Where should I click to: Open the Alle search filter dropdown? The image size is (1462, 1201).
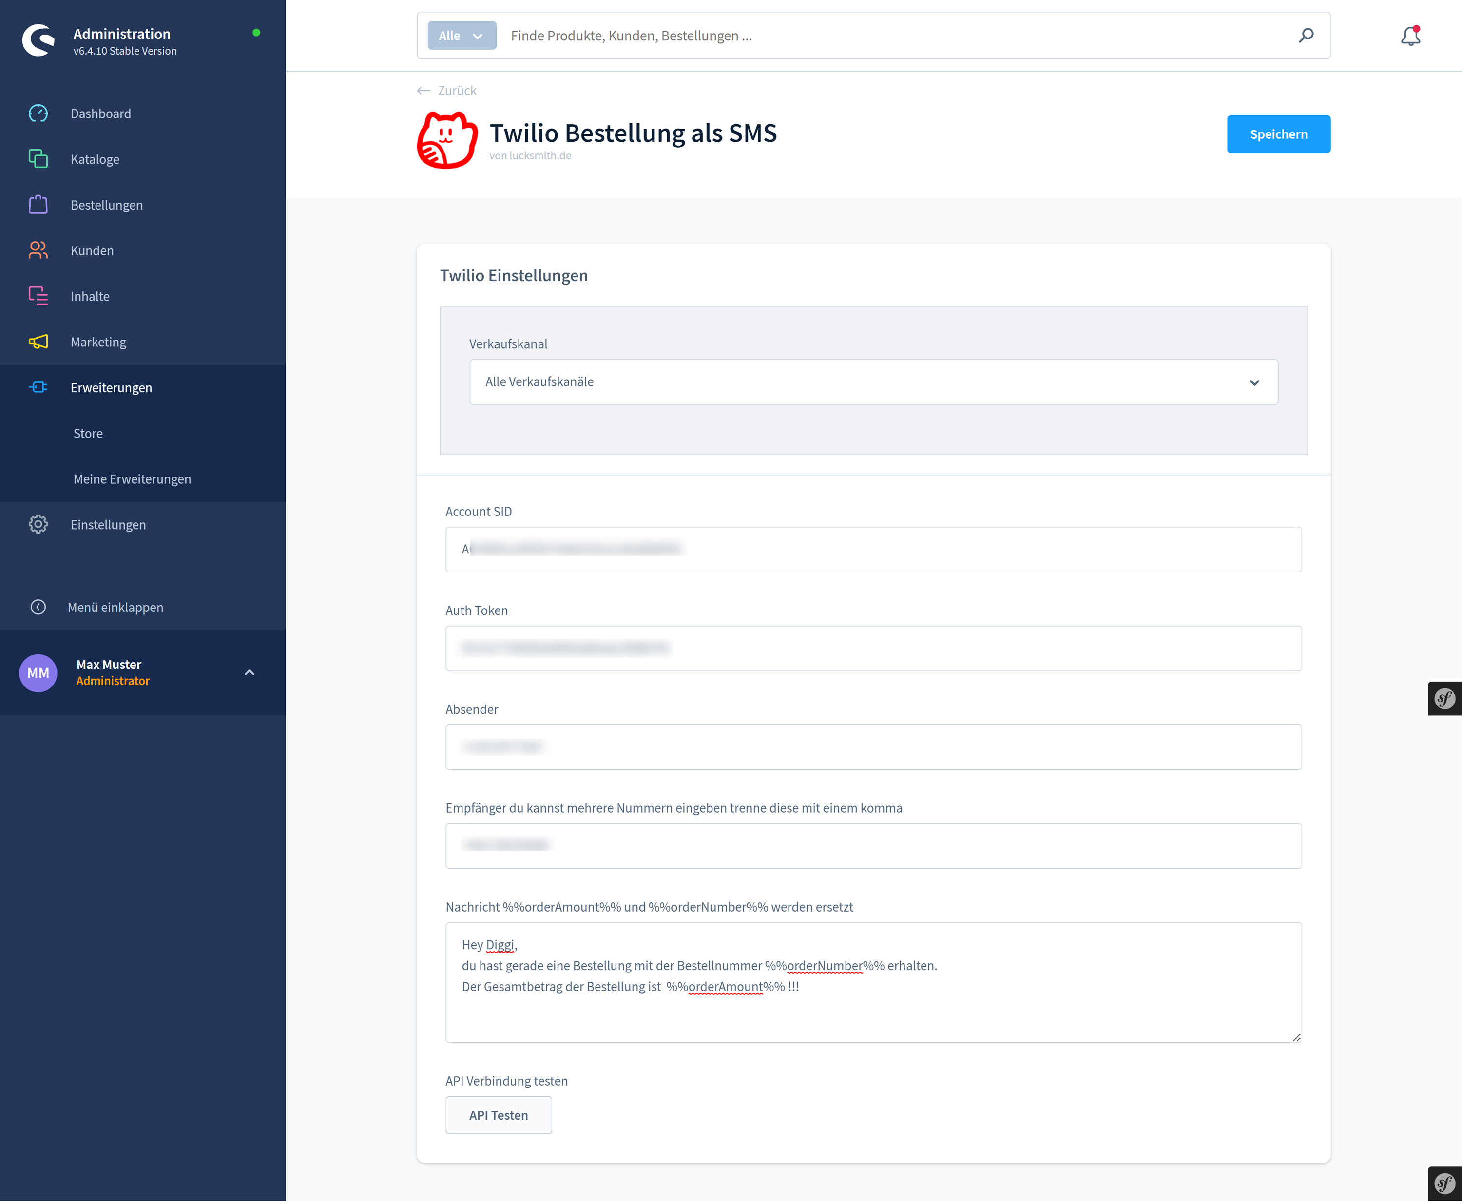[x=462, y=35]
